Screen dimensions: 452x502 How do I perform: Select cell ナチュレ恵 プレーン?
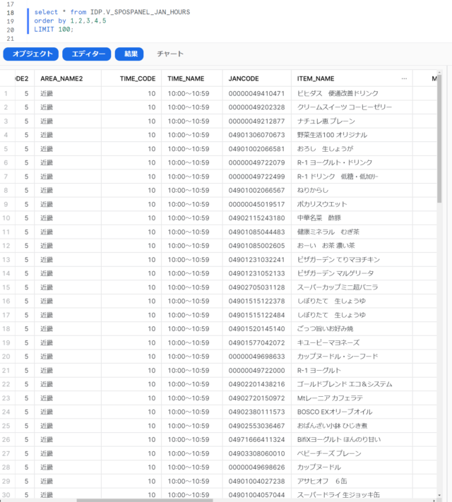(352, 121)
